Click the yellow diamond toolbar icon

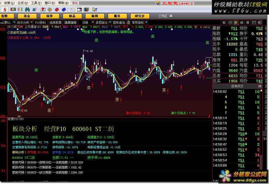(x=50, y=10)
